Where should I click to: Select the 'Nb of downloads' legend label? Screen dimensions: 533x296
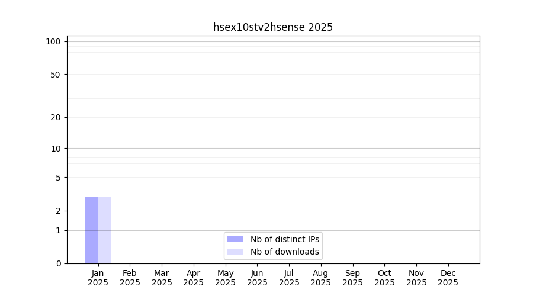pos(284,252)
